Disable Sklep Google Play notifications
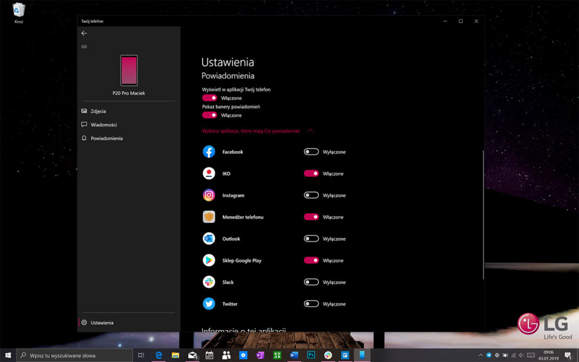579x362 pixels. coord(312,261)
